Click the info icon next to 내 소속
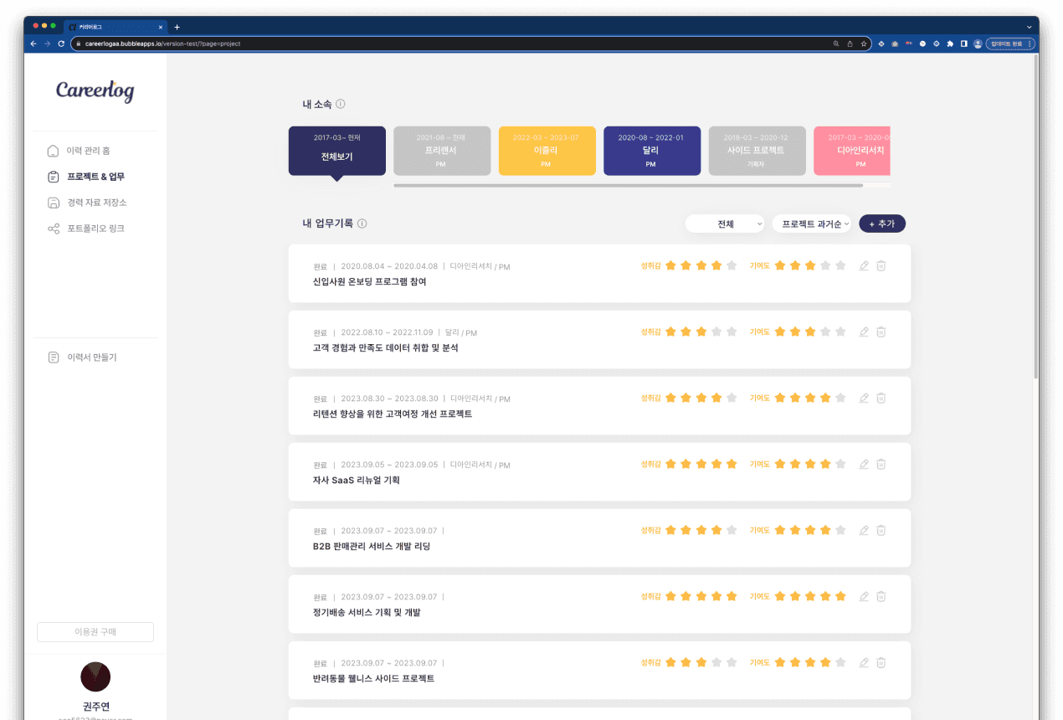Screen dimensions: 1063x720 341,105
